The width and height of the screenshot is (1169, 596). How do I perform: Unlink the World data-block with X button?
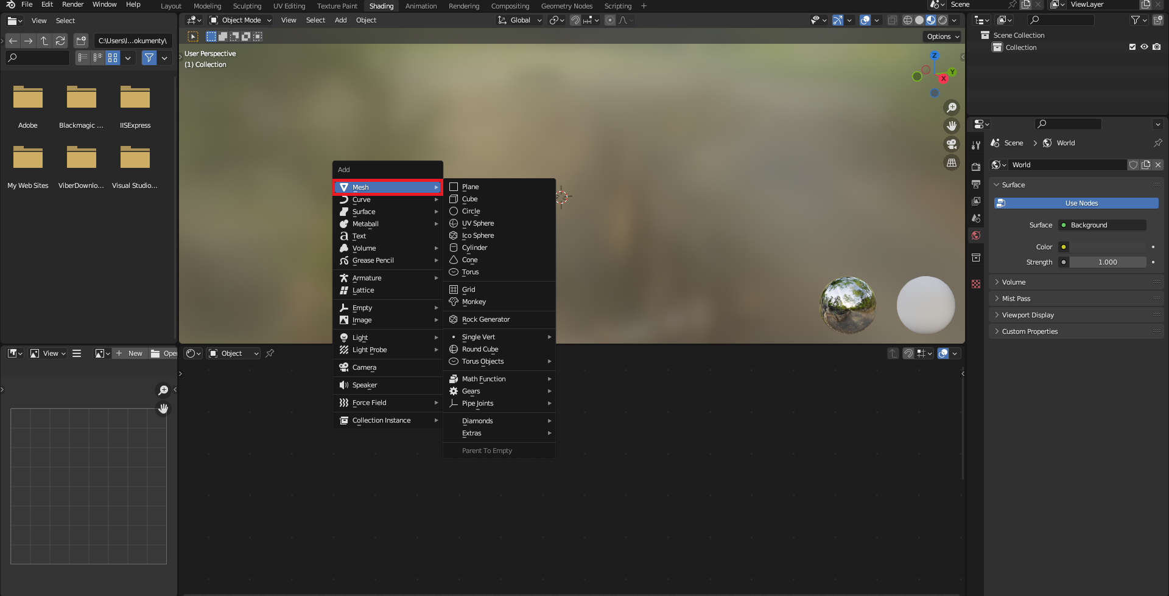click(1158, 165)
